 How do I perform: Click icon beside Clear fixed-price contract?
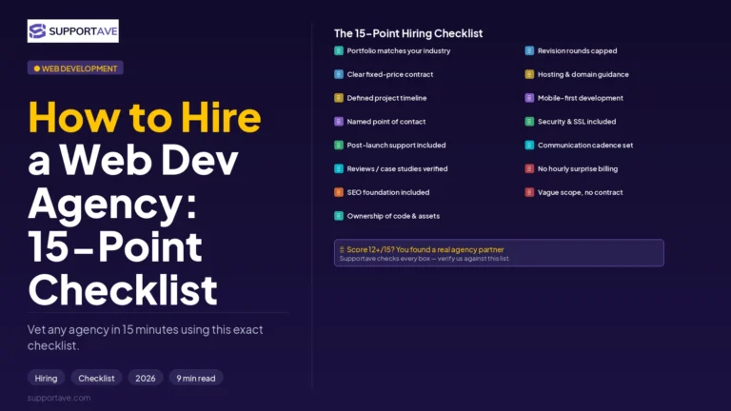point(339,74)
